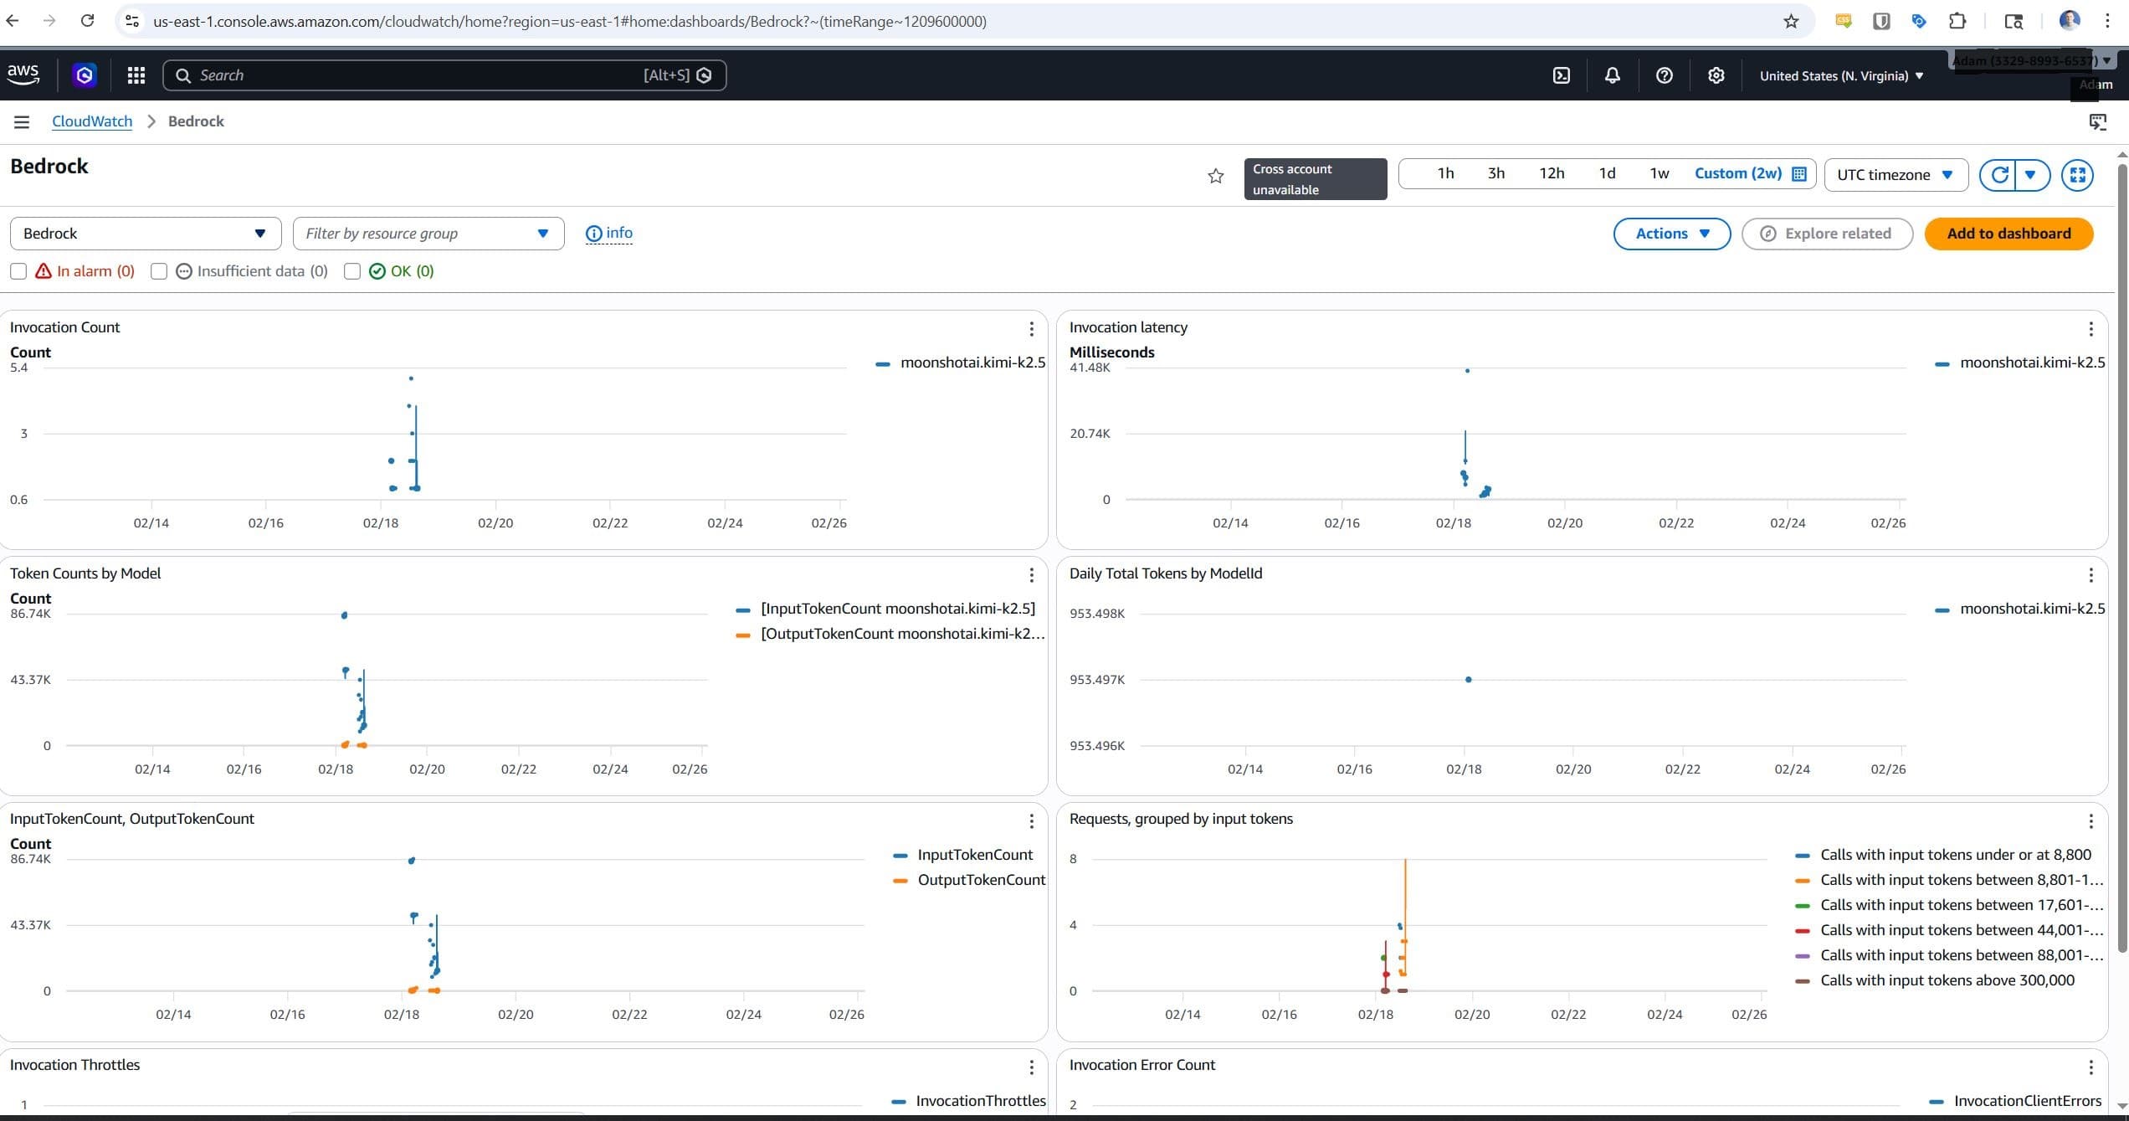The width and height of the screenshot is (2129, 1121).
Task: Open Filter by resource group dropdown
Action: click(428, 234)
